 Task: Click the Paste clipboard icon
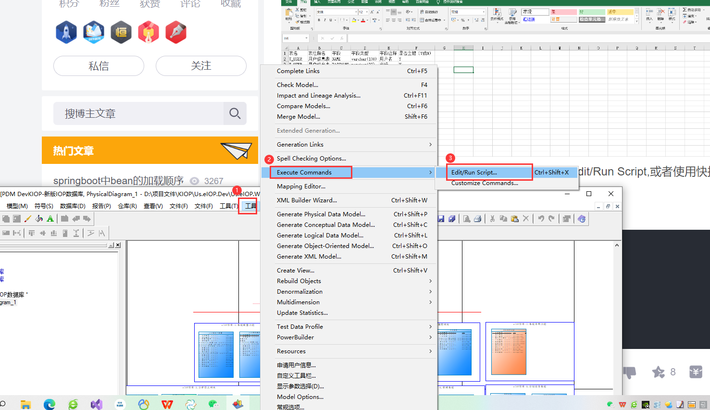click(515, 219)
